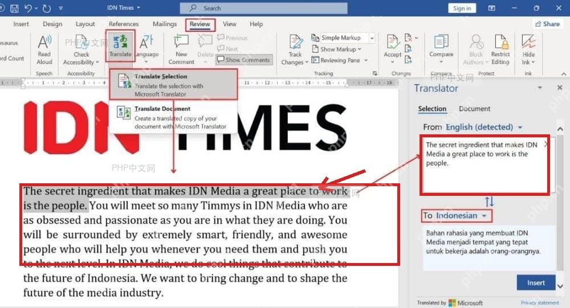Open the Design ribbon tab
Screen dimensions: 570x308
(52, 24)
